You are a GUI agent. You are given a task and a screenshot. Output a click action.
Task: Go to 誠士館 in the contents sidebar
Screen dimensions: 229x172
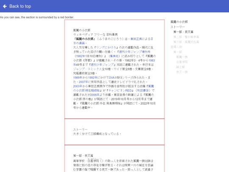(180, 67)
